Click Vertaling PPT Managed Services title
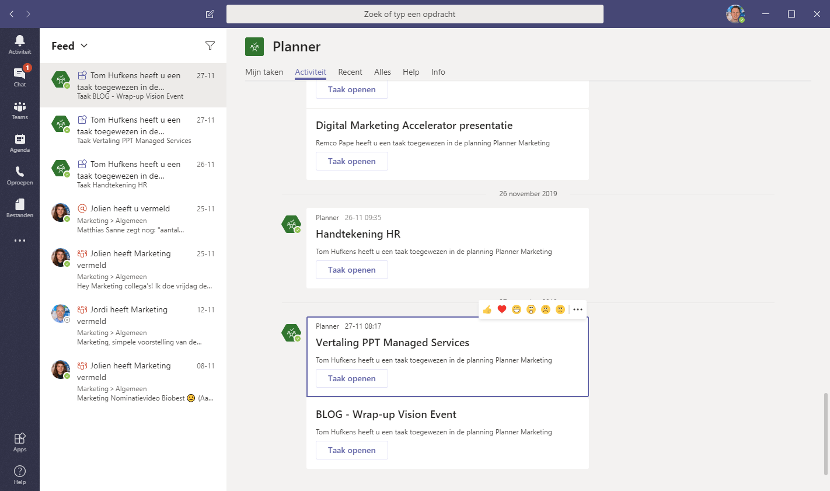Viewport: 830px width, 491px height. click(392, 343)
